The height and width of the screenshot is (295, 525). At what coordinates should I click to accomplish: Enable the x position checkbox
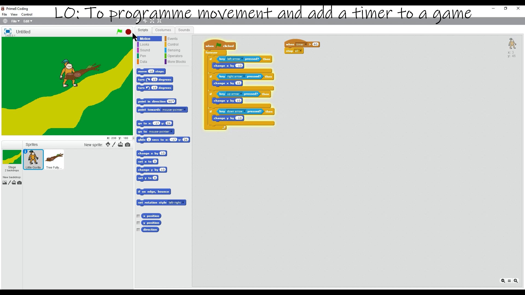pyautogui.click(x=138, y=216)
